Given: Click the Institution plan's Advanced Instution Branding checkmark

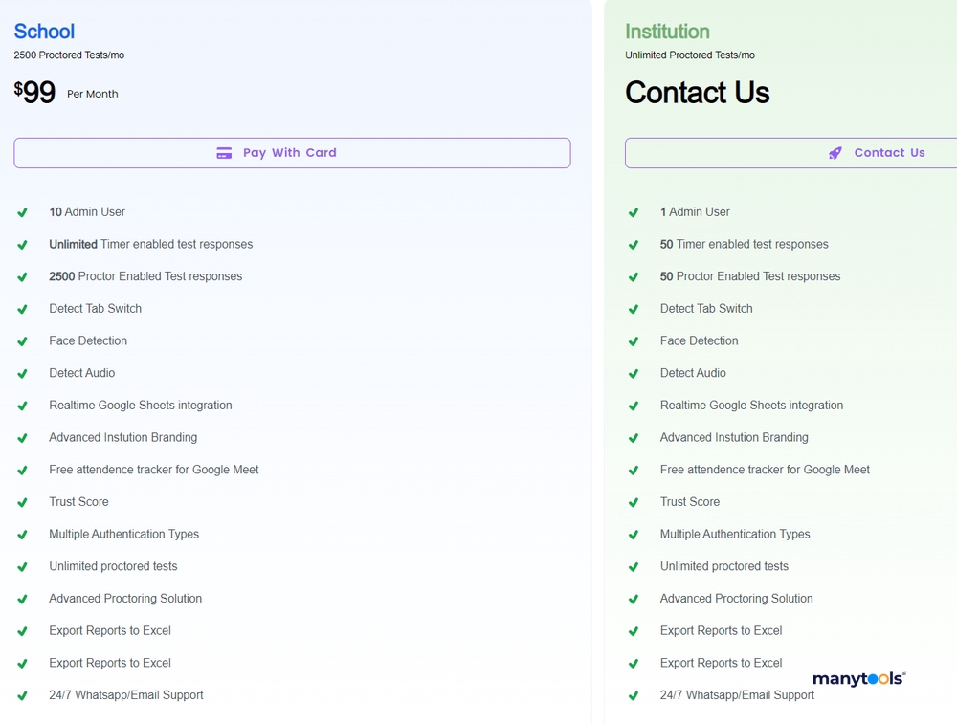Looking at the screenshot, I should pyautogui.click(x=634, y=438).
